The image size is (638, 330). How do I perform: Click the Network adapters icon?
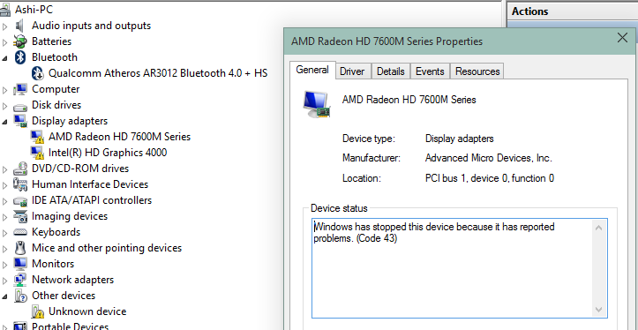pos(20,280)
